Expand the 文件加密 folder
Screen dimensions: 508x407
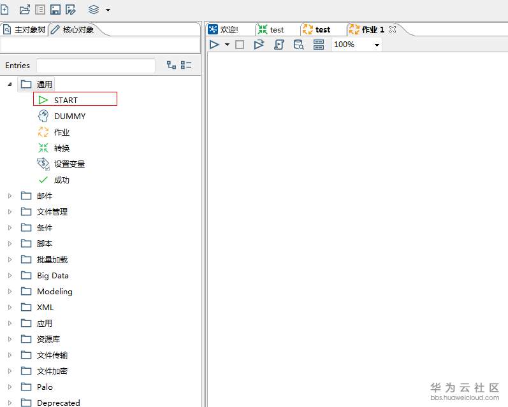coord(10,371)
